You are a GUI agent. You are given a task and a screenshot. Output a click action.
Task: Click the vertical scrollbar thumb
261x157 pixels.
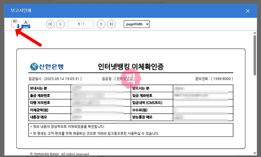click(x=255, y=55)
